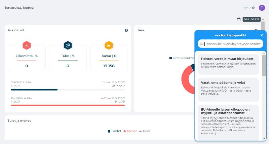The height and width of the screenshot is (144, 269).
Task: Click the Tase panel heading
Action: point(141,30)
